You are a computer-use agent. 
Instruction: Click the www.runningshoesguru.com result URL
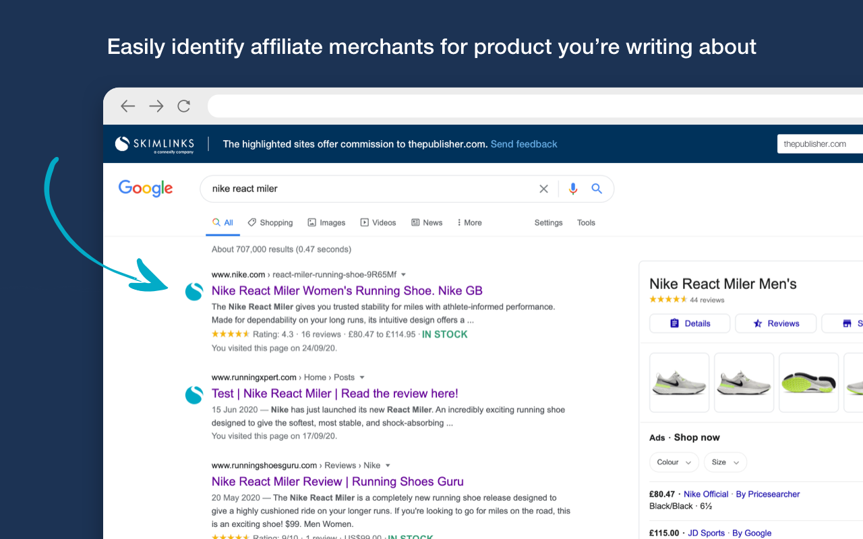point(264,466)
